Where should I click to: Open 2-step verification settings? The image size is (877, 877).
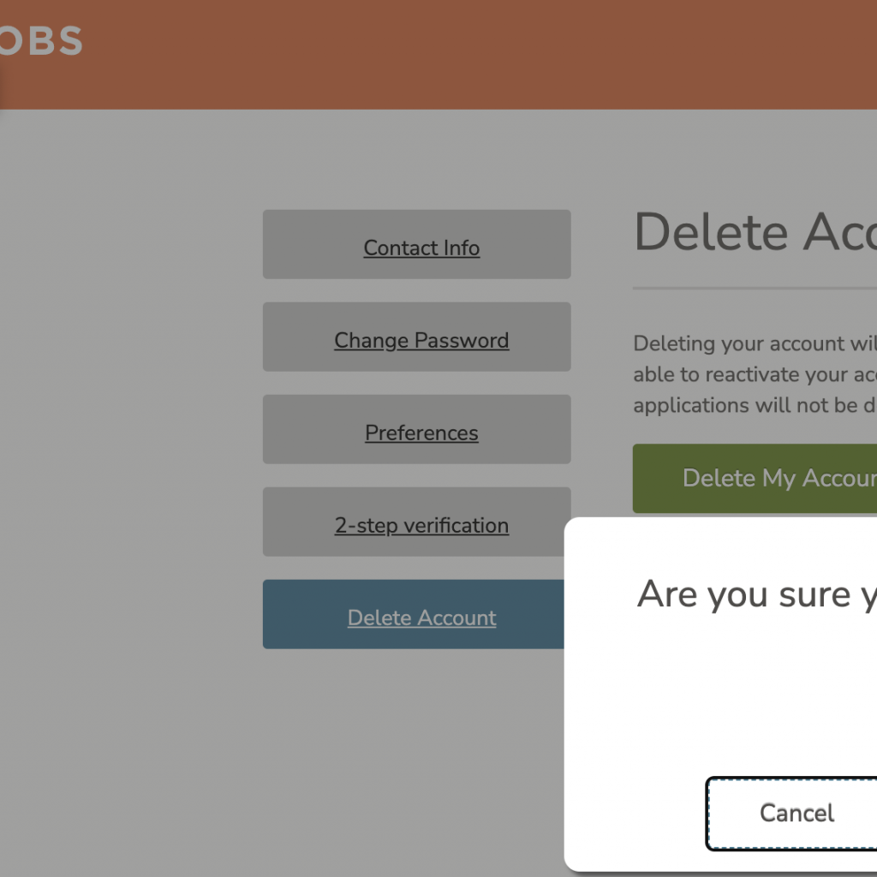click(421, 525)
